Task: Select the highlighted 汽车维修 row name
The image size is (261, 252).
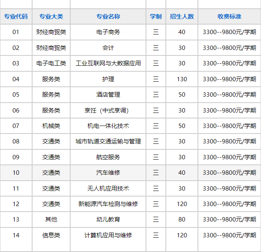Action: click(x=108, y=173)
